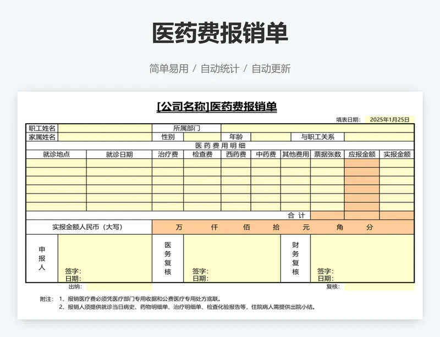Click the 万 character in the amount row
The image size is (440, 337).
(179, 227)
